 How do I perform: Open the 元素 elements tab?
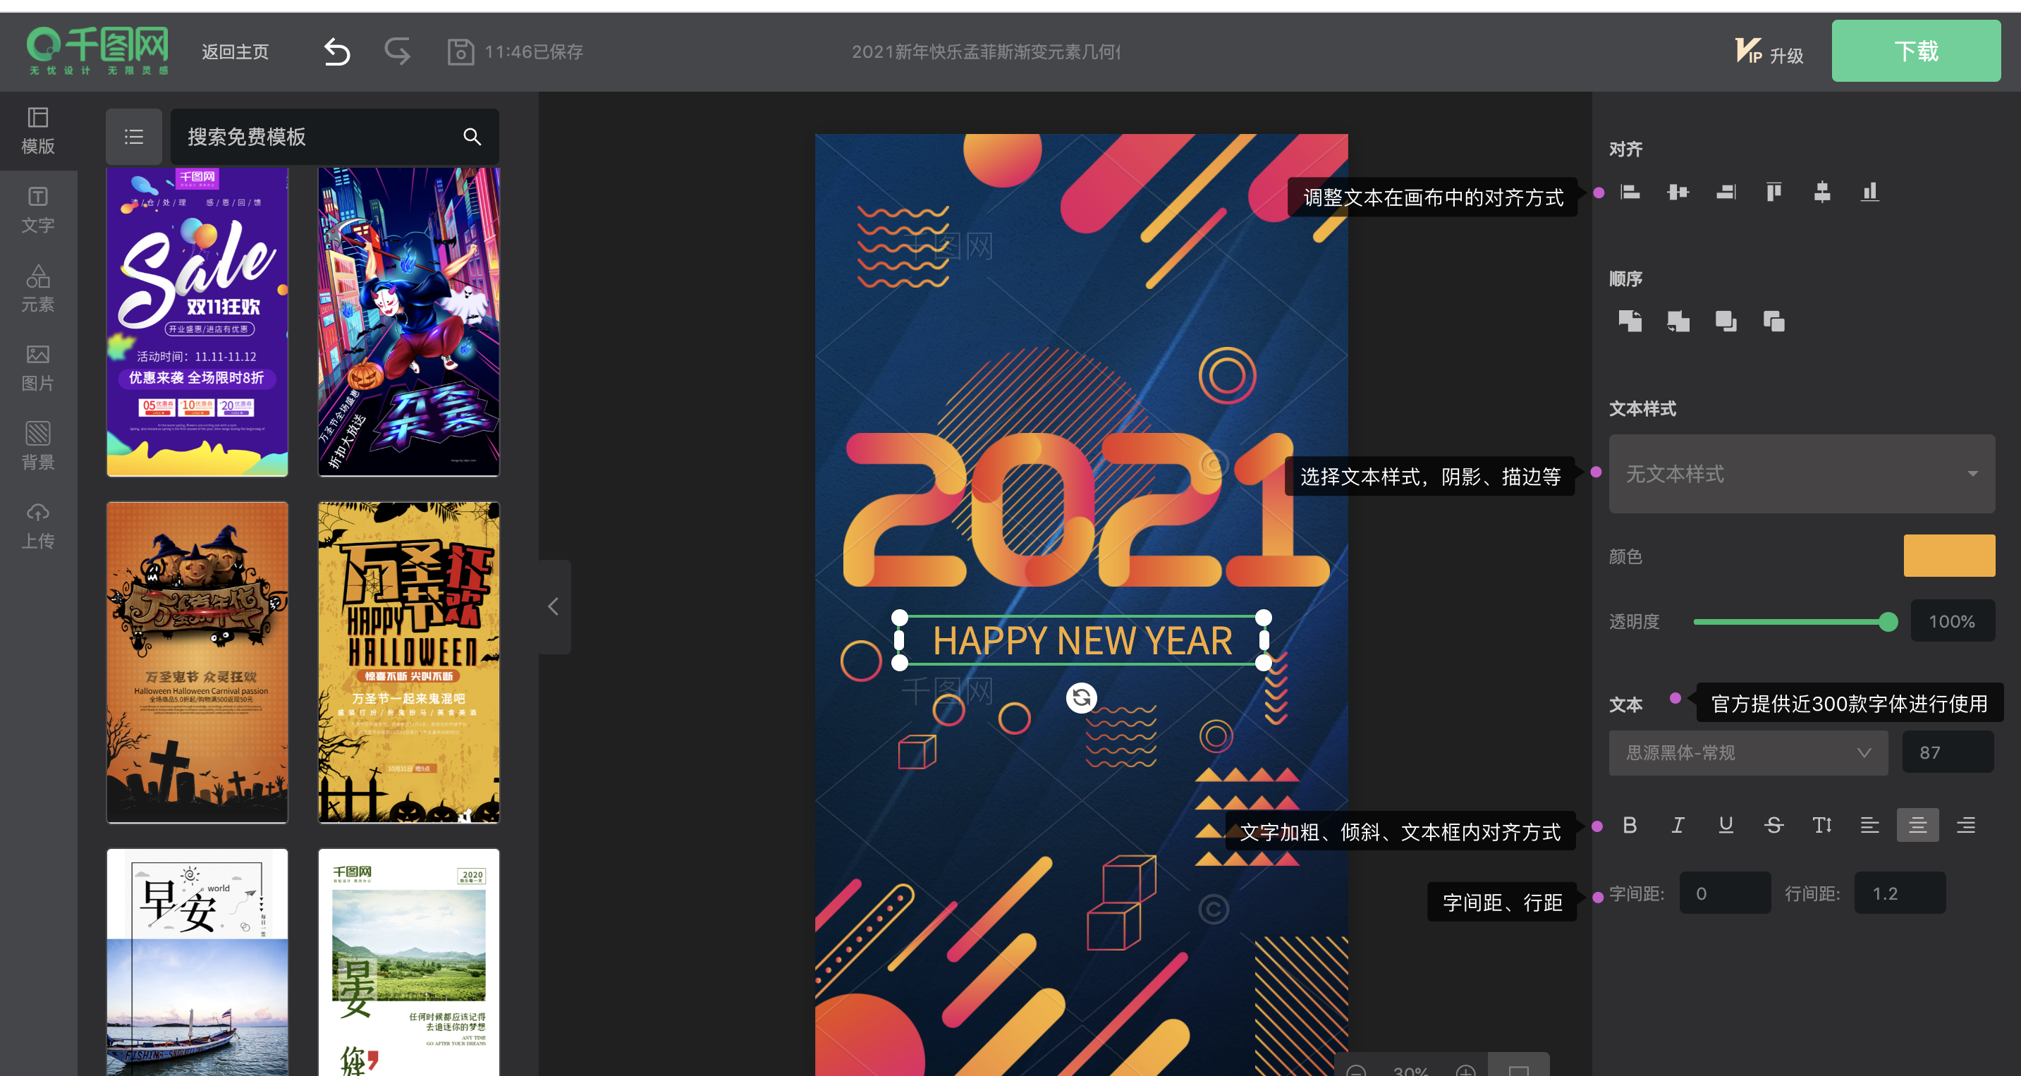tap(37, 288)
